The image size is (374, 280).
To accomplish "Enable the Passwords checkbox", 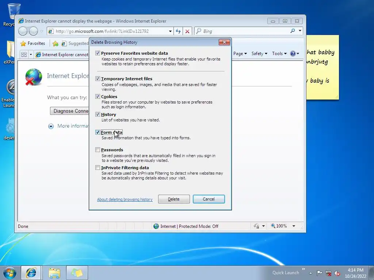I will point(98,150).
